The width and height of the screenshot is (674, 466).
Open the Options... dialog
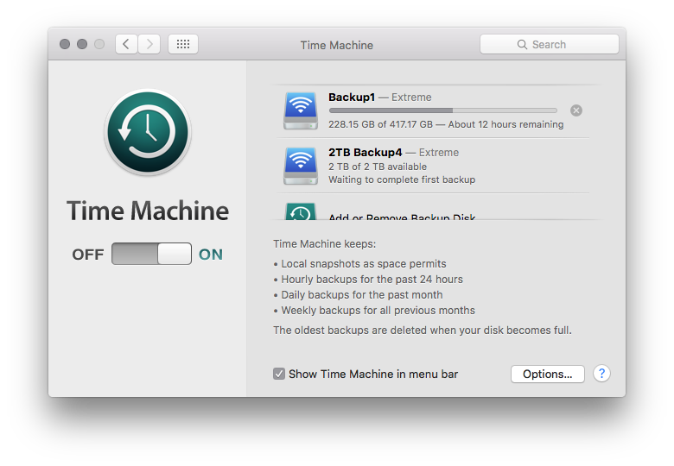(547, 374)
